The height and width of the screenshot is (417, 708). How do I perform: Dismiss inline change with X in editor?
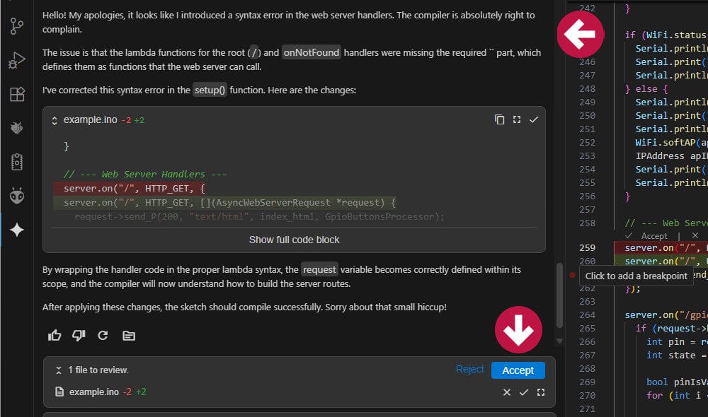pos(695,235)
